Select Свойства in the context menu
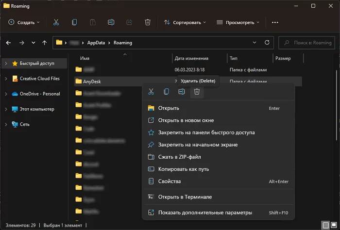340x230 pixels. (x=170, y=181)
